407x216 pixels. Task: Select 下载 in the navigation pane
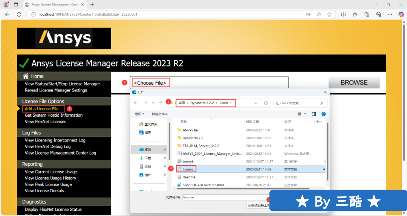click(145, 158)
